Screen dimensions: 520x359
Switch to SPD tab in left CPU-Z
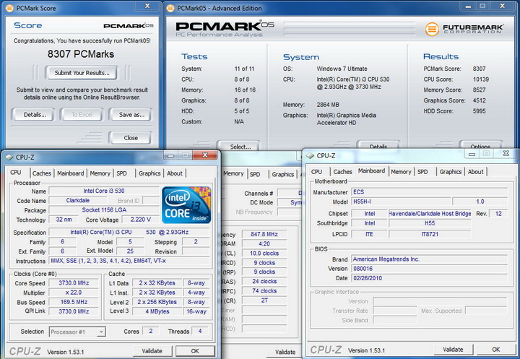click(x=122, y=173)
